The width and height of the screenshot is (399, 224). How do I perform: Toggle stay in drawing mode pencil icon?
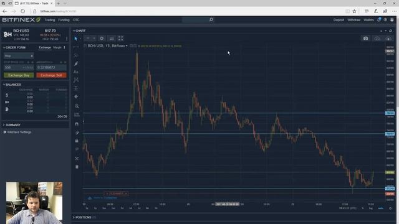tap(77, 133)
